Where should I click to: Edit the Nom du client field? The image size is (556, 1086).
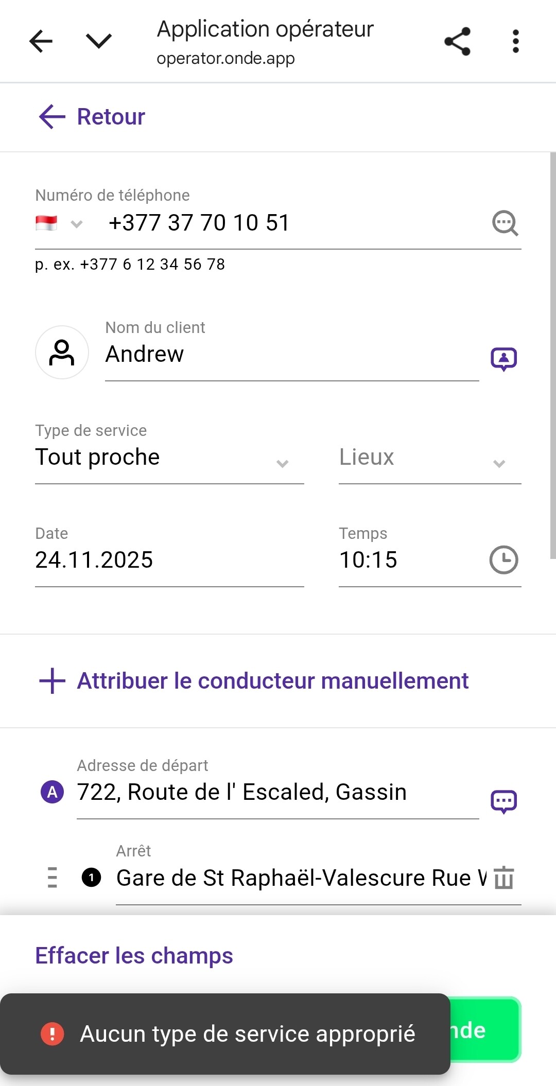click(x=291, y=355)
